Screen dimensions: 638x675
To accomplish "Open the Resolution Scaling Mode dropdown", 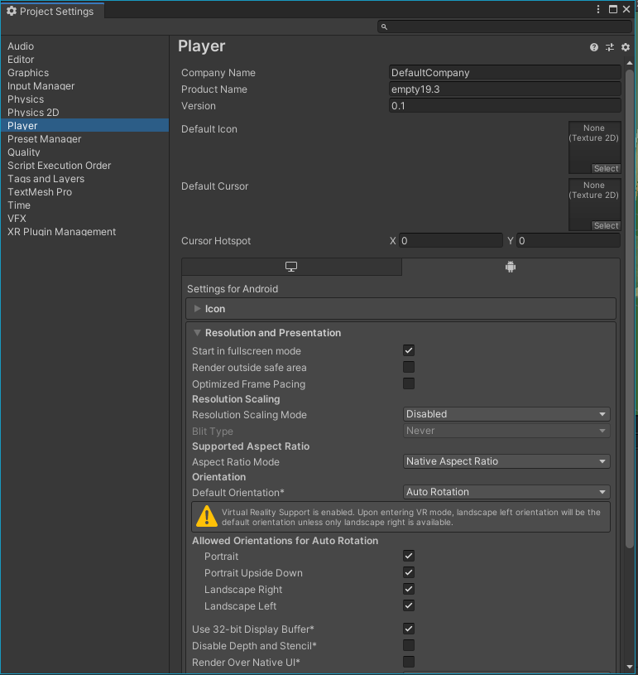I will coord(506,414).
